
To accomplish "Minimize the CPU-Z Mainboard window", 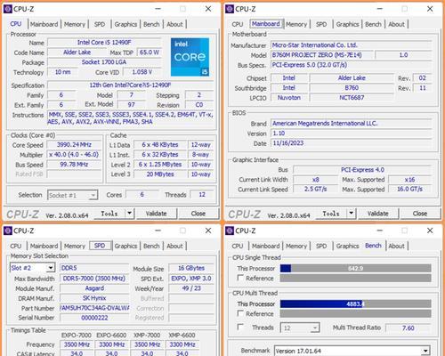I will tap(380, 9).
